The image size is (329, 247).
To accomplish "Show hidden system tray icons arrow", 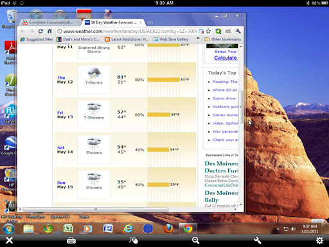I will tap(278, 229).
